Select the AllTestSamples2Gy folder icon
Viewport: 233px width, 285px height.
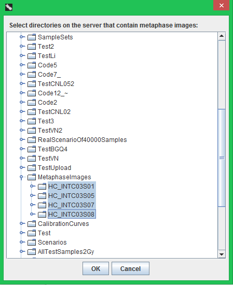[x=32, y=252]
